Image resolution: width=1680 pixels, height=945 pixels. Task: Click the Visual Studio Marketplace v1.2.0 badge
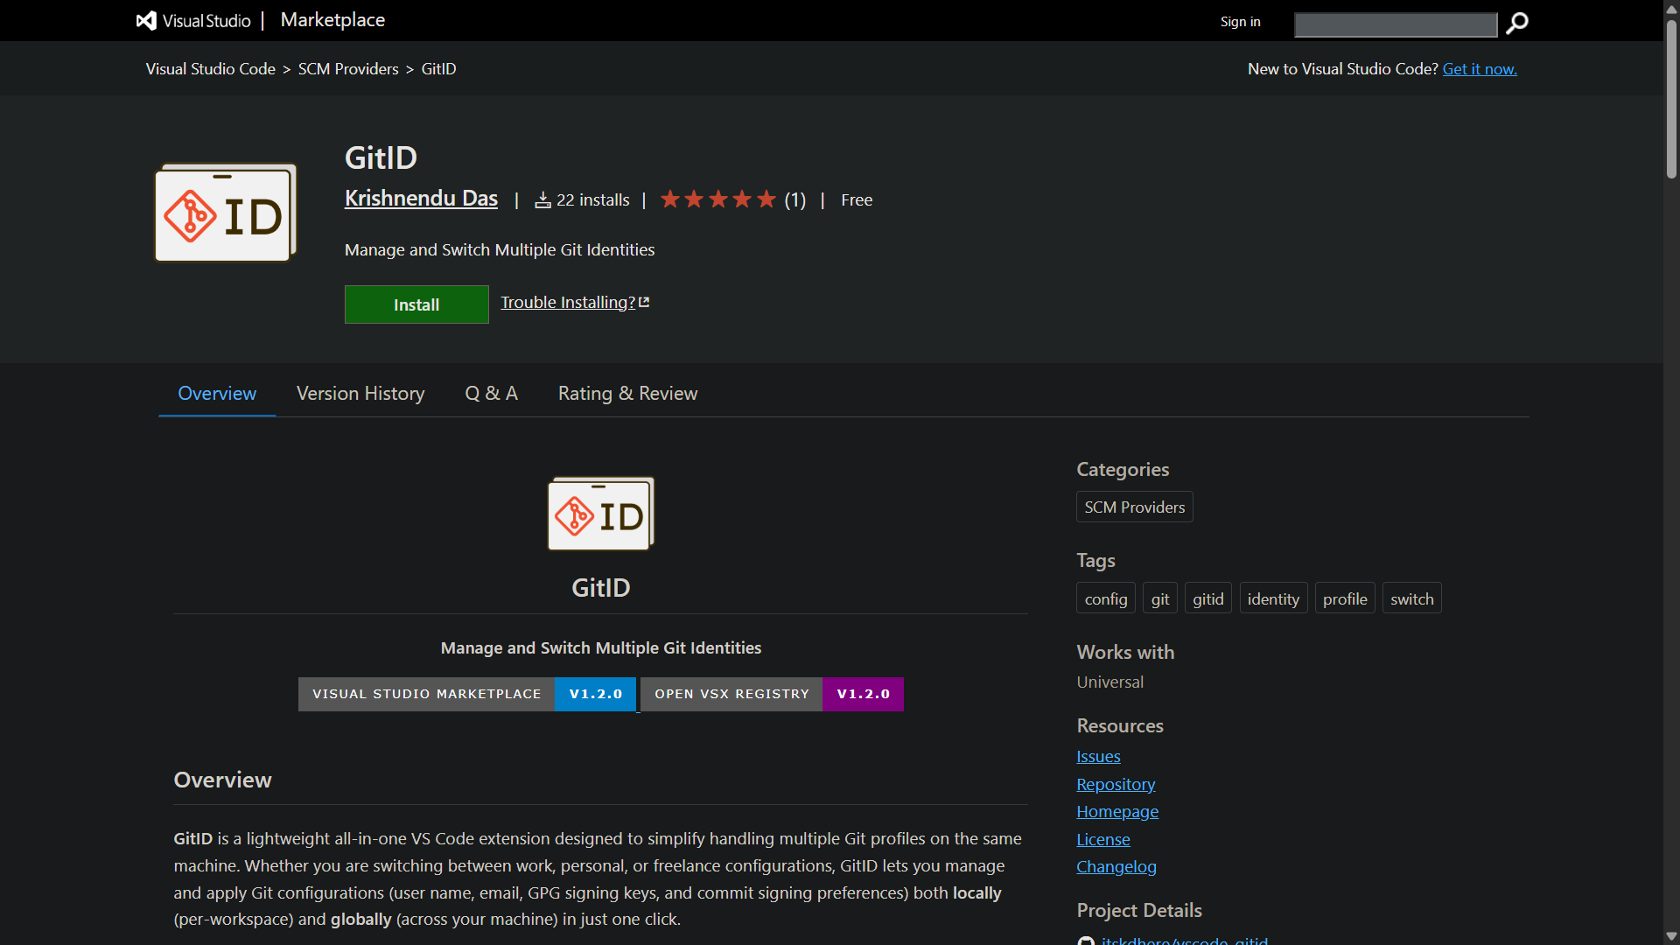point(467,694)
